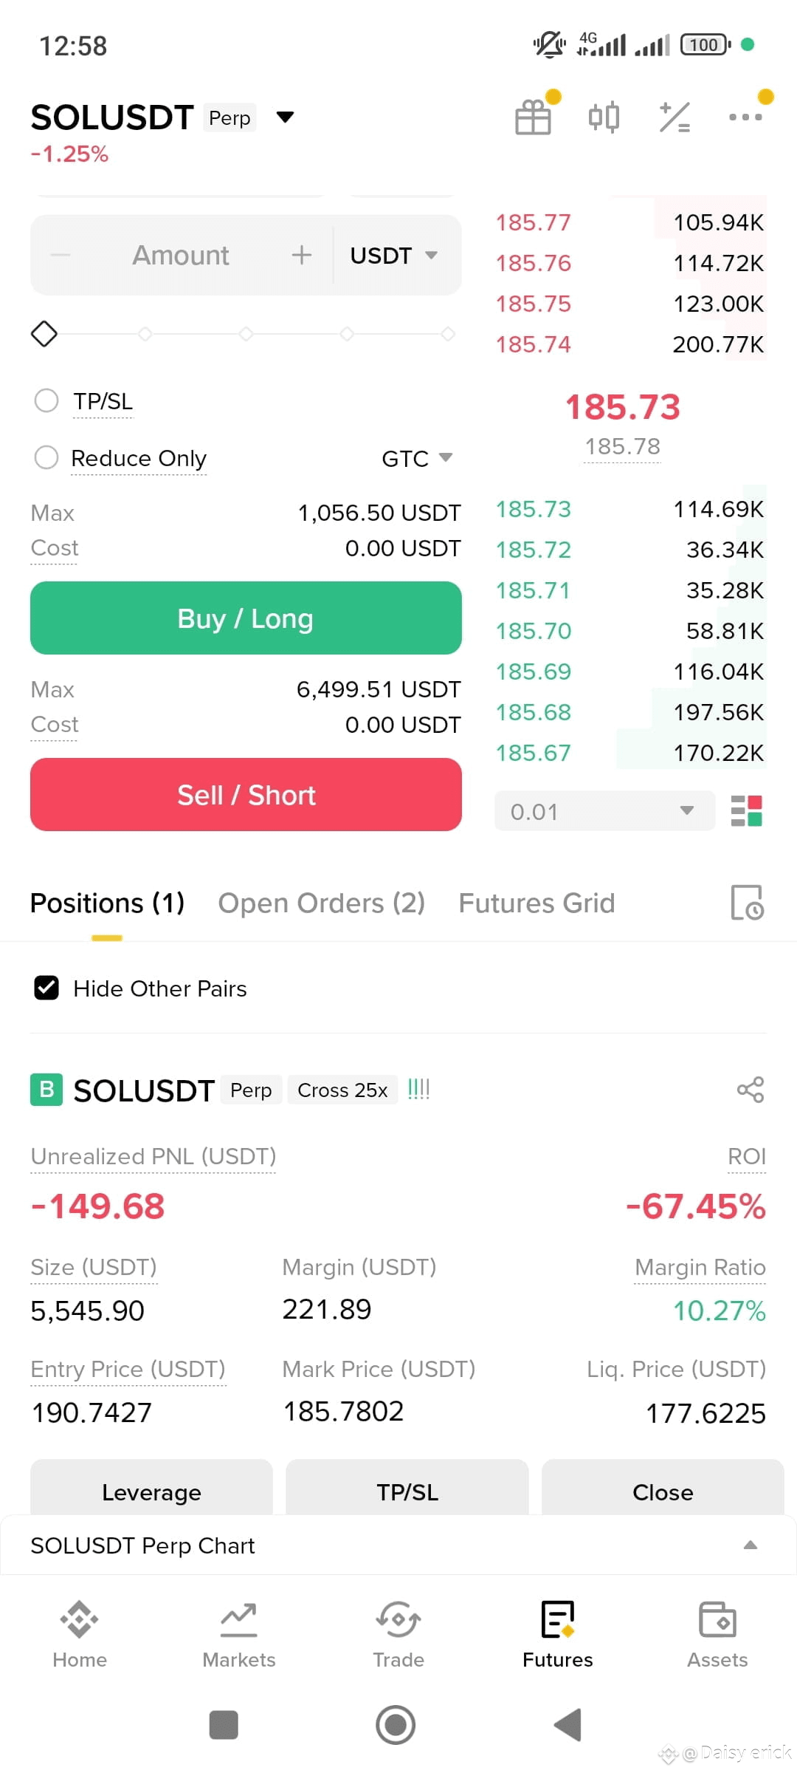Change the order book layout view
The image size is (797, 1773).
746,811
